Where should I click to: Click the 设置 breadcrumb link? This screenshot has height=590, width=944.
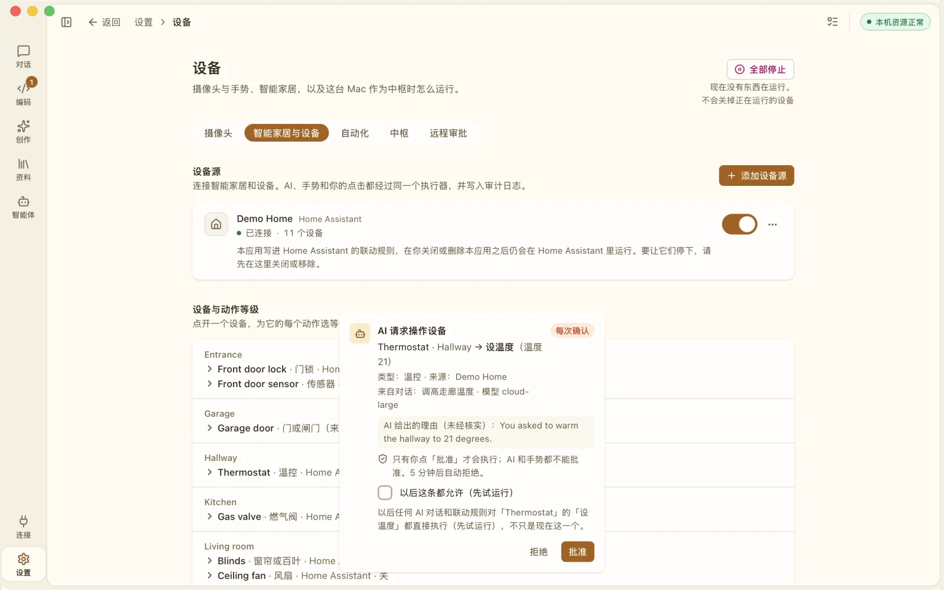(x=143, y=22)
